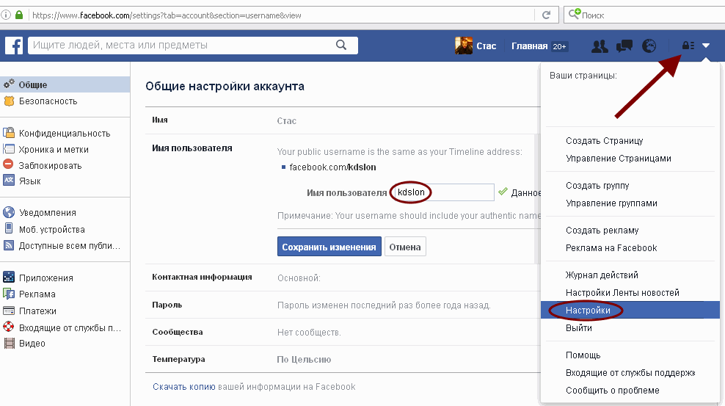Open the Стас profile link
Viewport: 725px width, 406px height.
487,46
